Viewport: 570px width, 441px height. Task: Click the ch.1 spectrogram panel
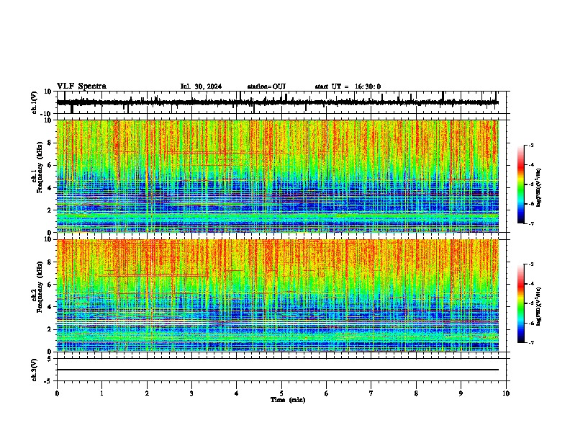coord(278,176)
